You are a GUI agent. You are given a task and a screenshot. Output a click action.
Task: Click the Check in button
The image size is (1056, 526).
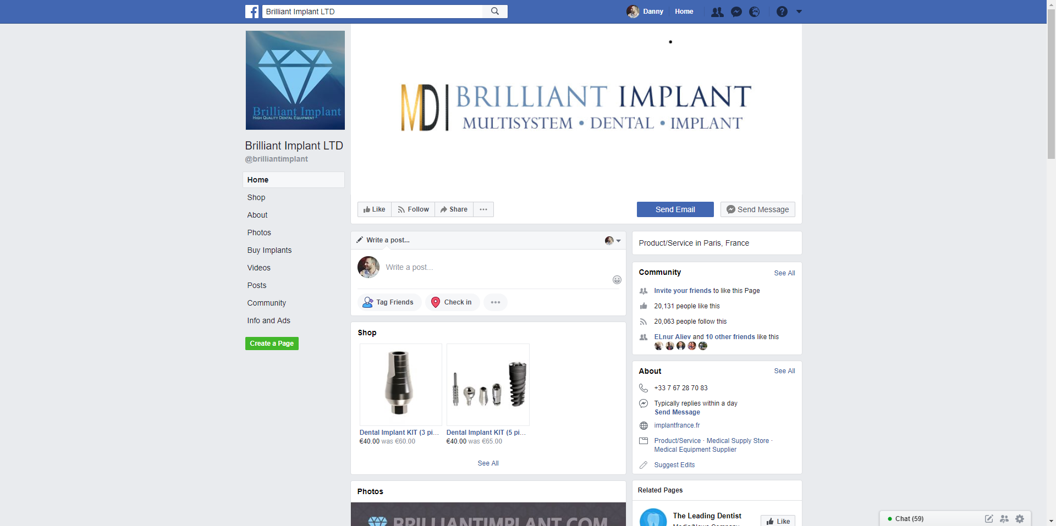pyautogui.click(x=453, y=302)
